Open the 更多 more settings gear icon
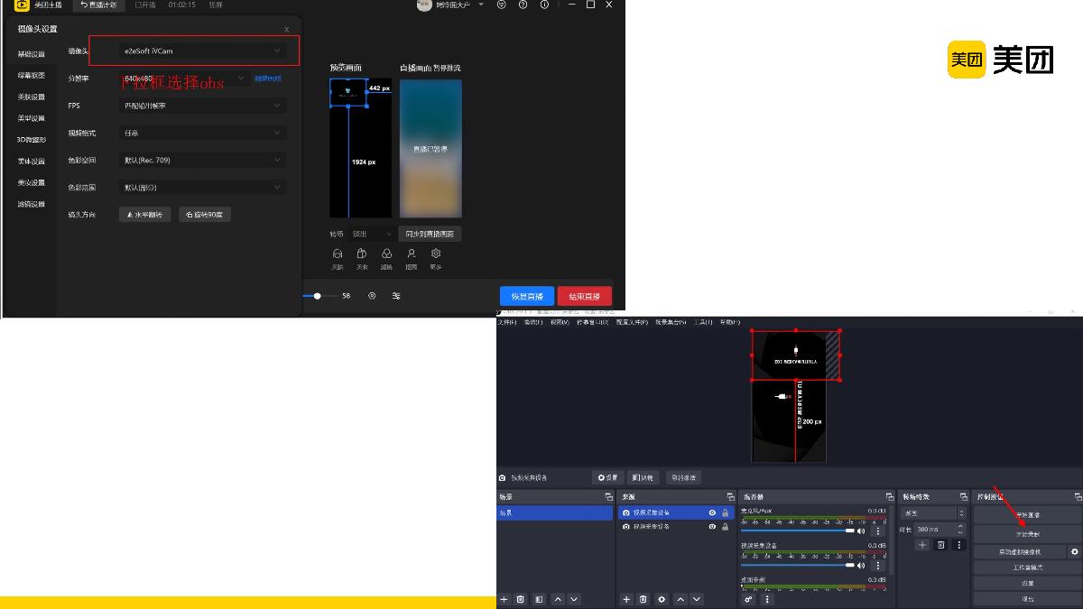 436,254
